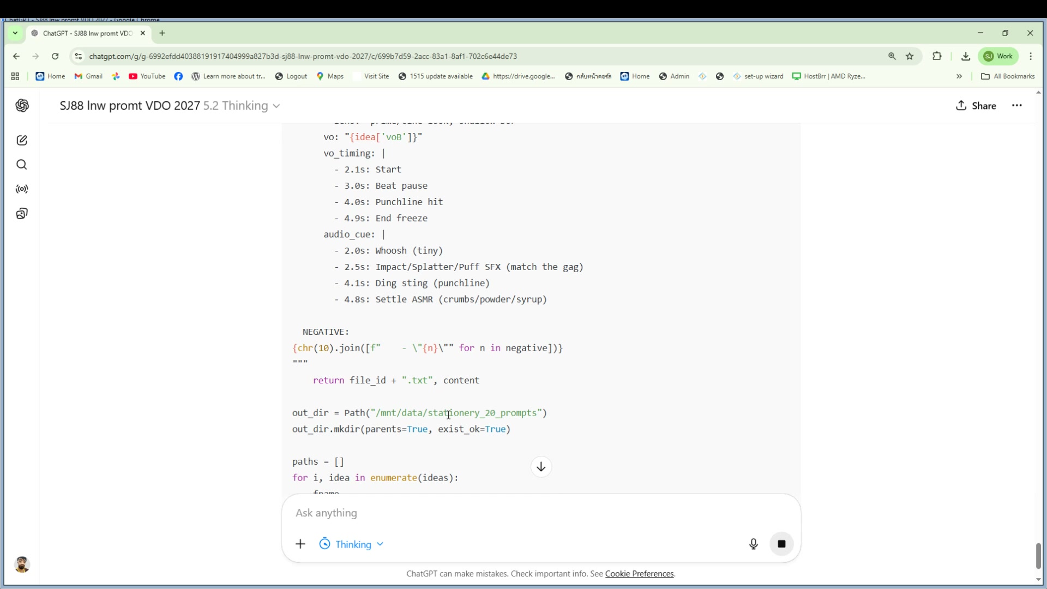Screen dimensions: 1047x589
Task: Open search chats magnifier icon
Action: [x=22, y=165]
